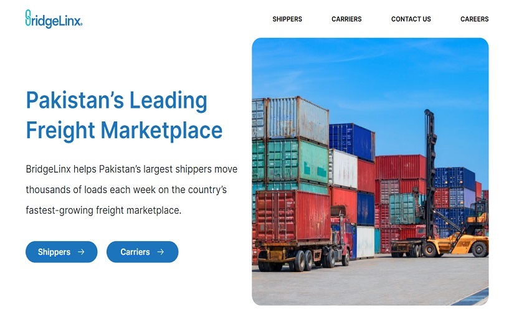The height and width of the screenshot is (327, 514).
Task: Click the arrow icon inside Shippers button
Action: point(81,252)
